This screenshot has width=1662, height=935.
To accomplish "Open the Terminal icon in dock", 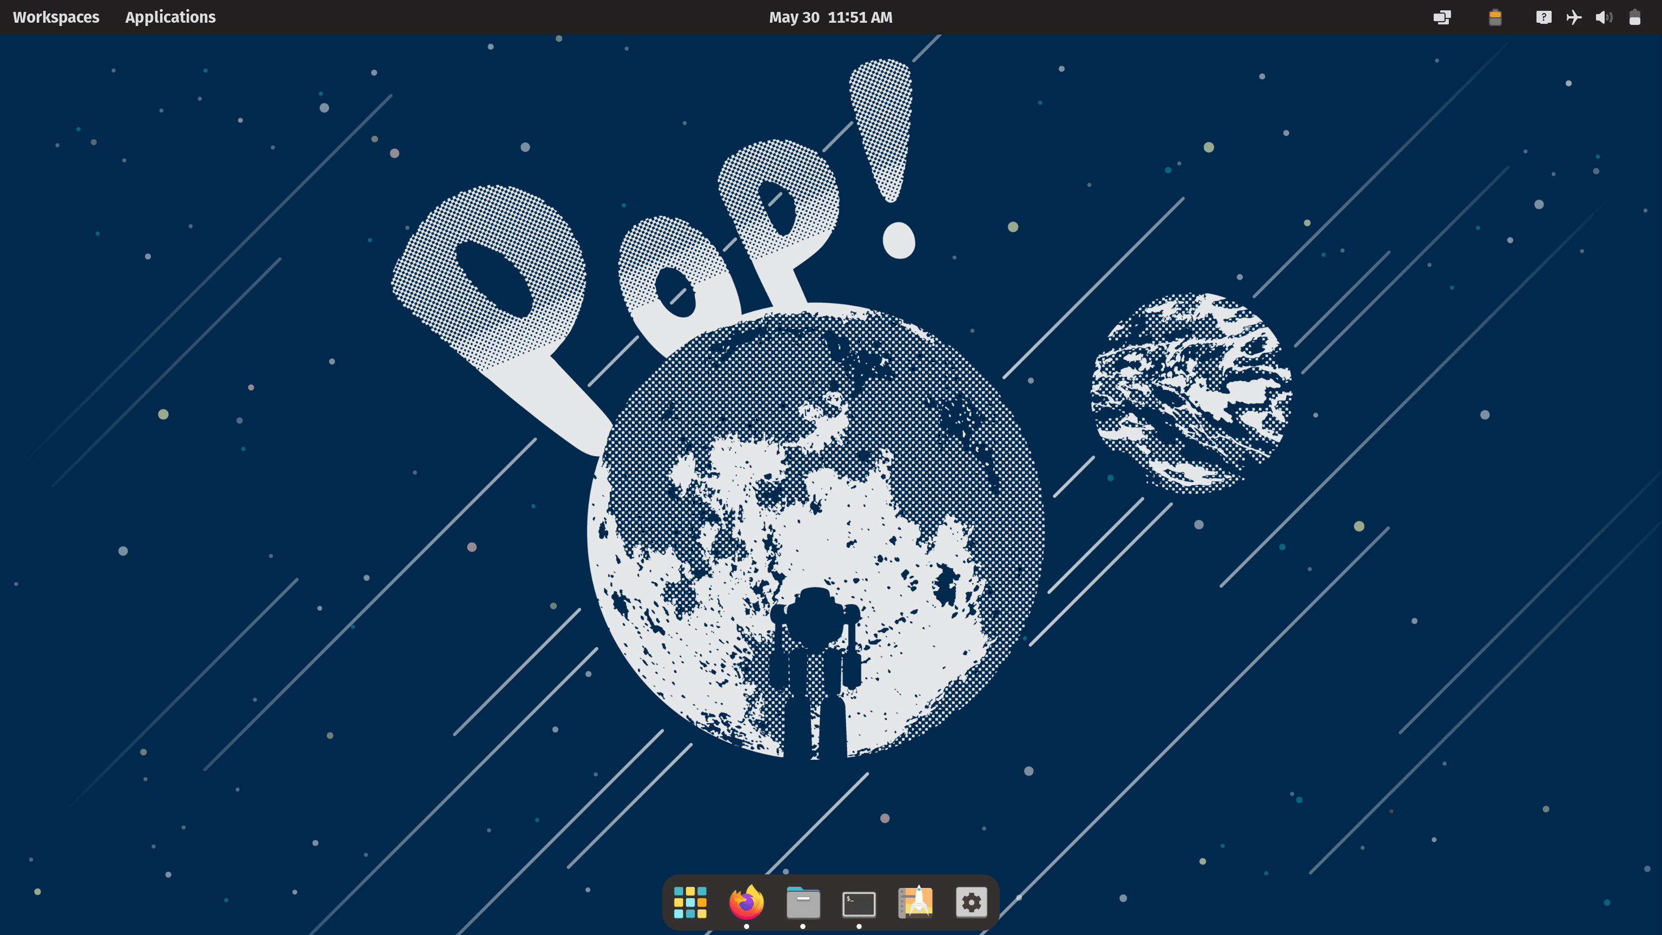I will coord(859,904).
